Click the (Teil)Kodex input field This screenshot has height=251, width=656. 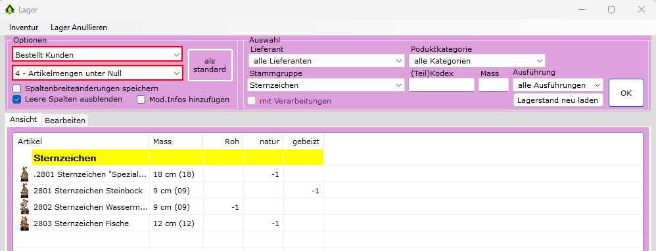coord(441,85)
